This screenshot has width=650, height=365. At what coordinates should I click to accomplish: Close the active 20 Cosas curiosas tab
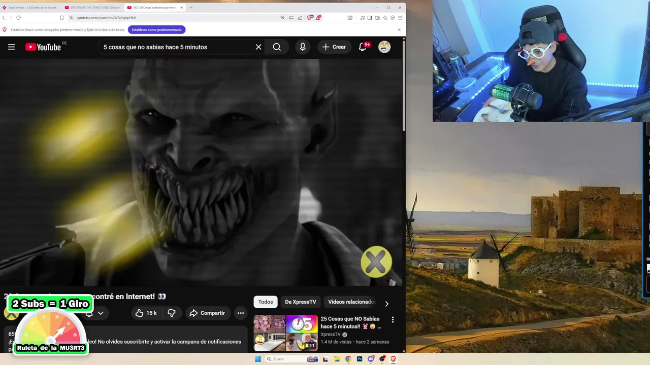point(182,8)
